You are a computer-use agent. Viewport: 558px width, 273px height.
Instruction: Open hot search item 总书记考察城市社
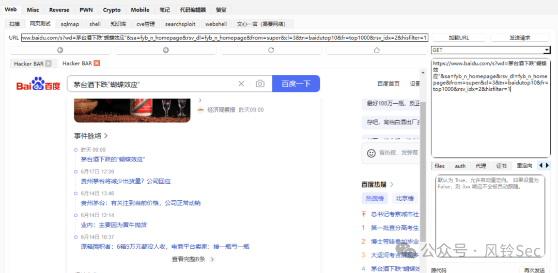pos(395,214)
